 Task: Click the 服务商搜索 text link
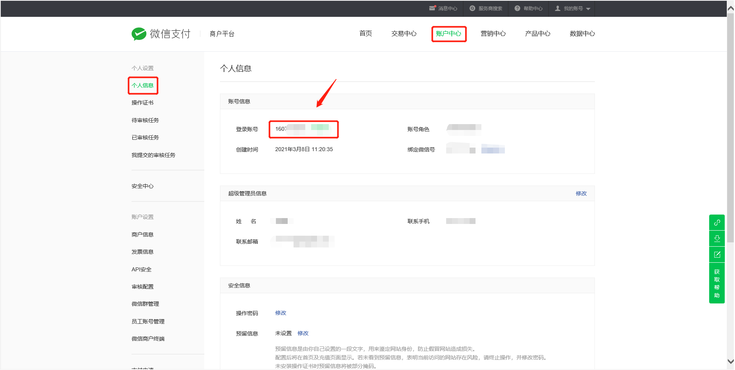490,8
